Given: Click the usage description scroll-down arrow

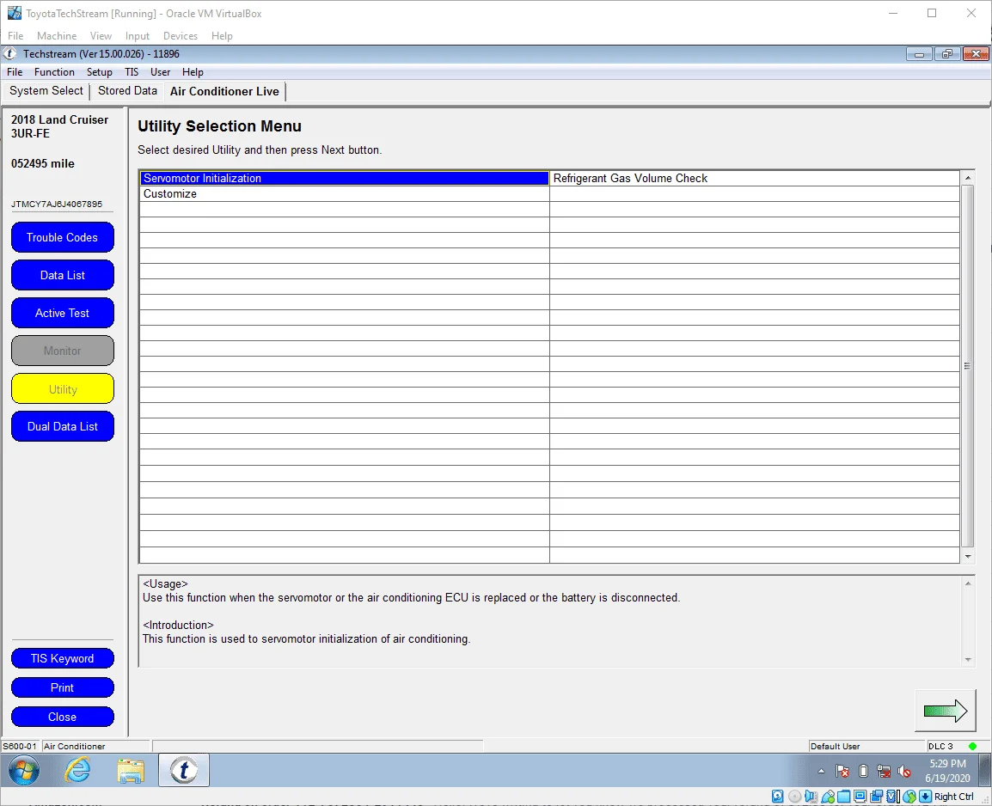Looking at the screenshot, I should pyautogui.click(x=967, y=659).
